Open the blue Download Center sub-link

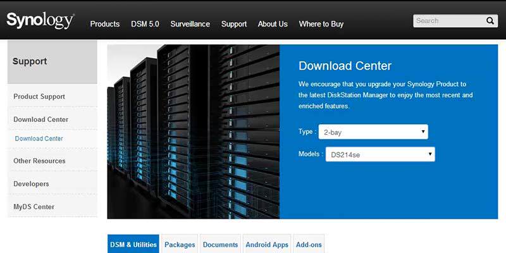point(39,139)
